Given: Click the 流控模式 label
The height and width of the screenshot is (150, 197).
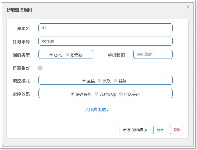Looking at the screenshot, I should (x=21, y=81).
